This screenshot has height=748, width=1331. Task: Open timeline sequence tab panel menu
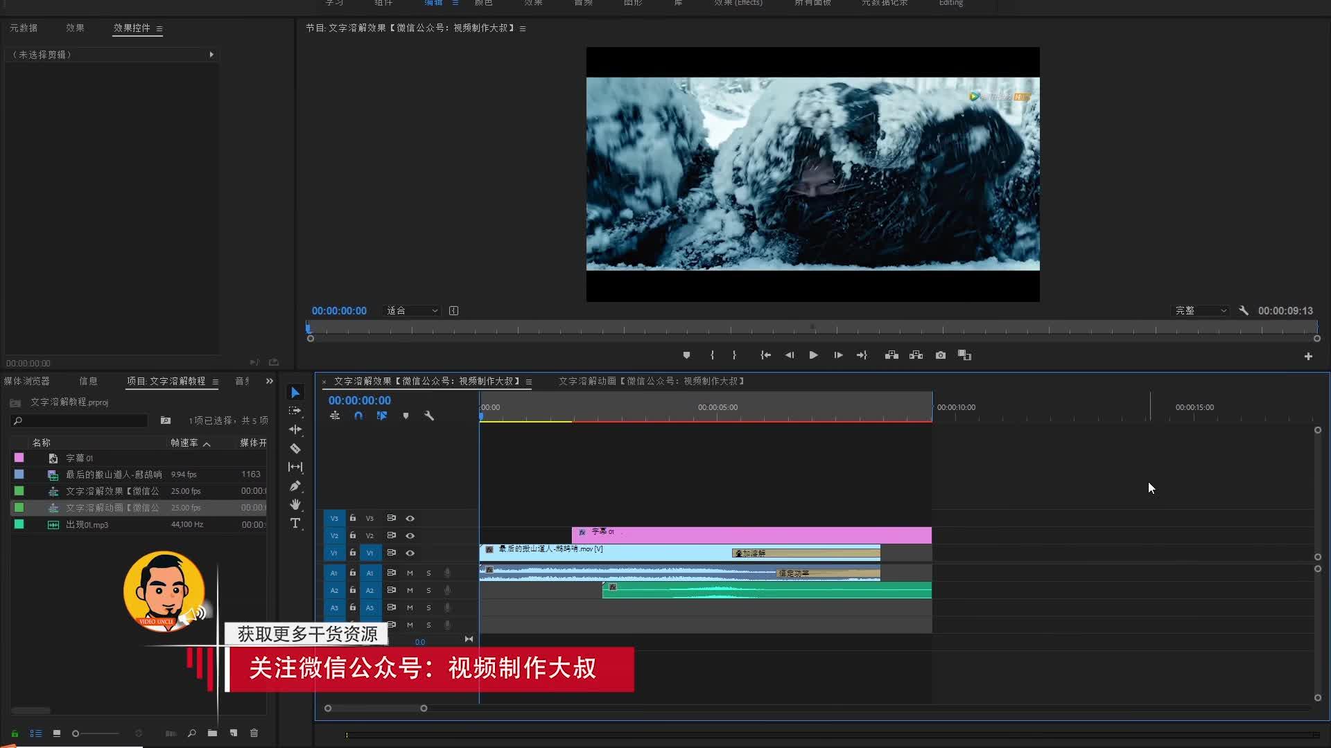(529, 382)
